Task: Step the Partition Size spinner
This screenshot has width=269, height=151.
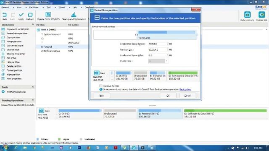Action: 168,49
